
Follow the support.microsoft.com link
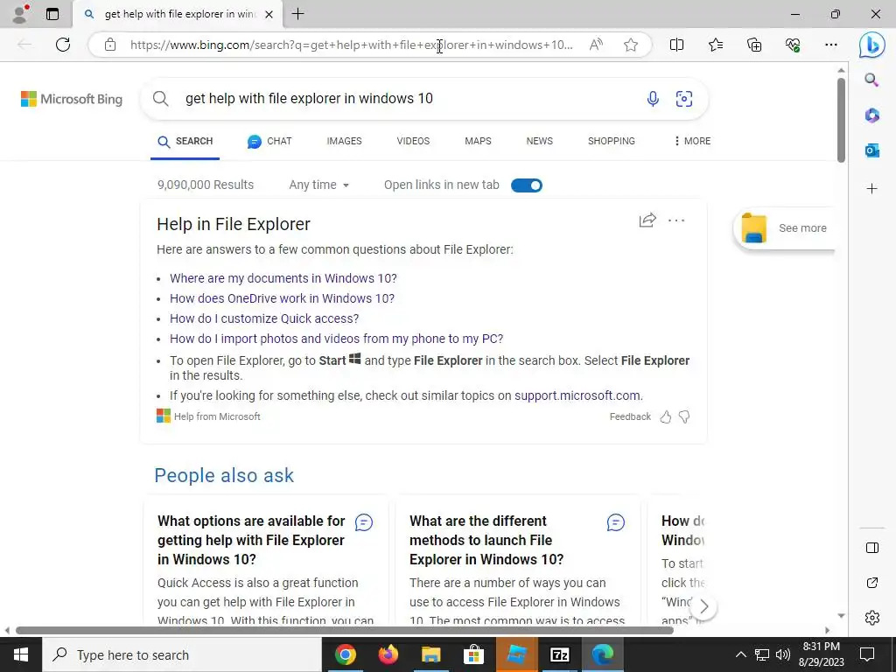click(x=577, y=395)
